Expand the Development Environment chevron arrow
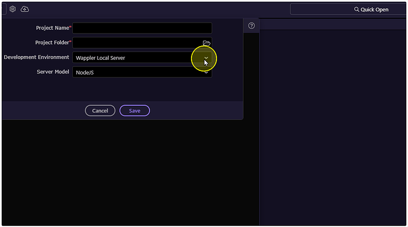 (206, 58)
